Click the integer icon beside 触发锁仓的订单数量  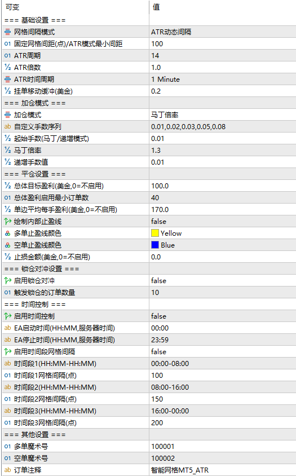(x=7, y=292)
